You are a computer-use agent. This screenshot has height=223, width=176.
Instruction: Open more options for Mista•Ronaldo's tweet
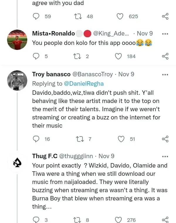click(x=165, y=34)
